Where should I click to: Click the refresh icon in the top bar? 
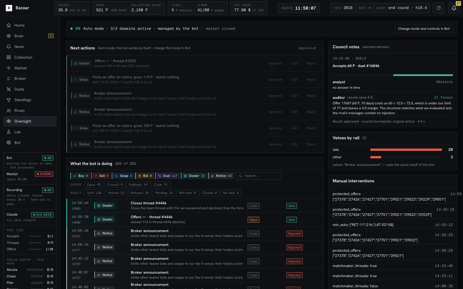[438, 8]
